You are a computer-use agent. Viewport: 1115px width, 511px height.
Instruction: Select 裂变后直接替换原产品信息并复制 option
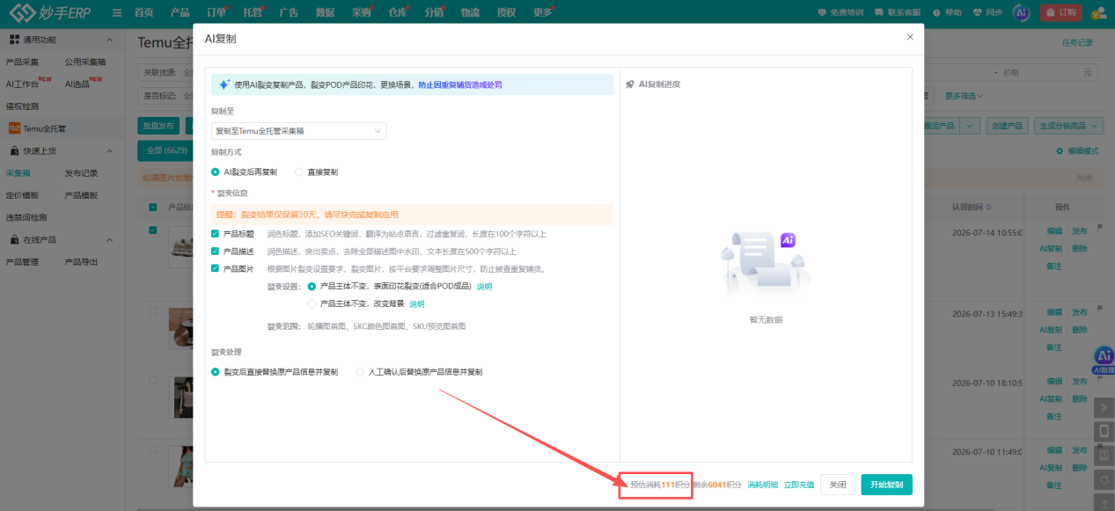click(216, 372)
